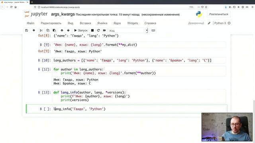Open the page actions three-dots menu

point(198,7)
